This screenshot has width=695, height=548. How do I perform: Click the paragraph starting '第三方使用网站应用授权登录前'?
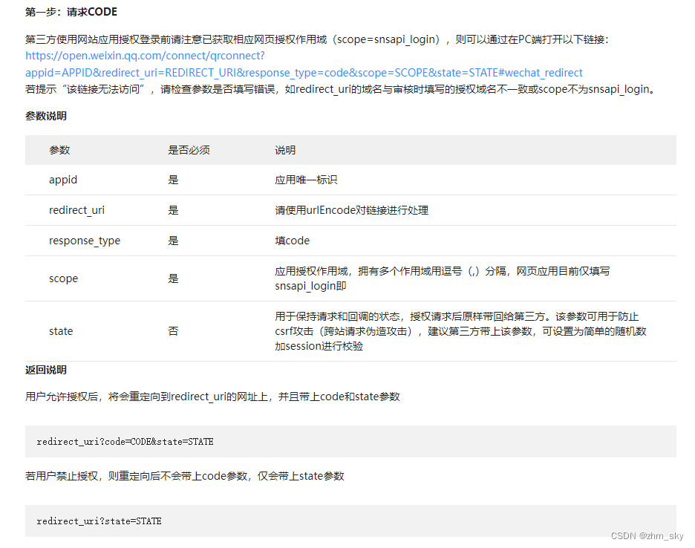(317, 39)
